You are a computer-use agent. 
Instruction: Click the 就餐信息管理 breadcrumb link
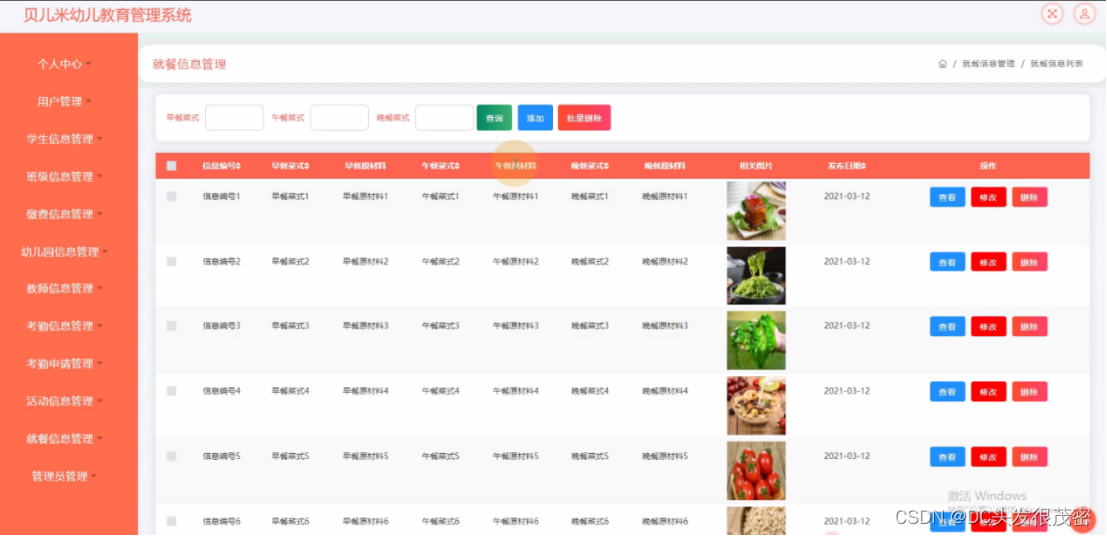click(x=988, y=64)
